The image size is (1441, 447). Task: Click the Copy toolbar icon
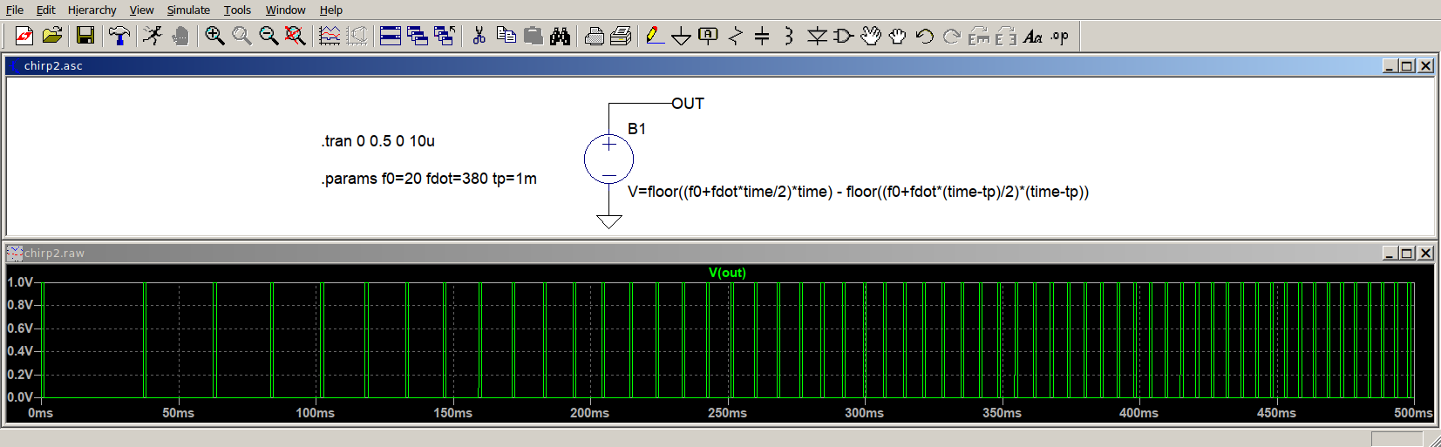506,36
